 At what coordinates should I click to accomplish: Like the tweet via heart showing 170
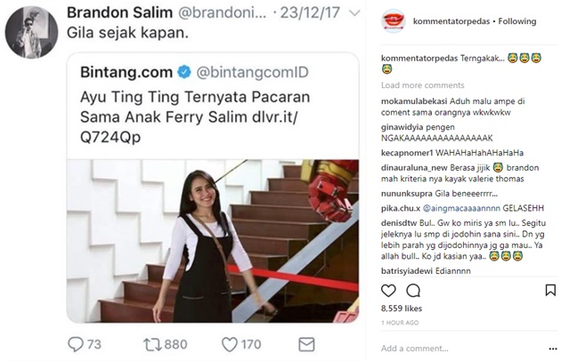click(x=230, y=345)
